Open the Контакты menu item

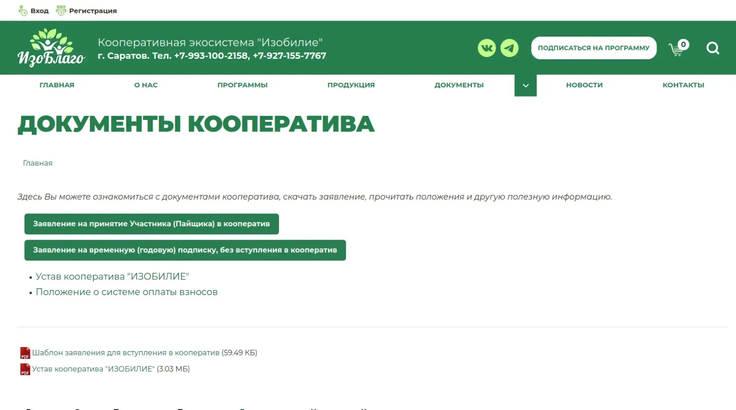[x=683, y=85]
